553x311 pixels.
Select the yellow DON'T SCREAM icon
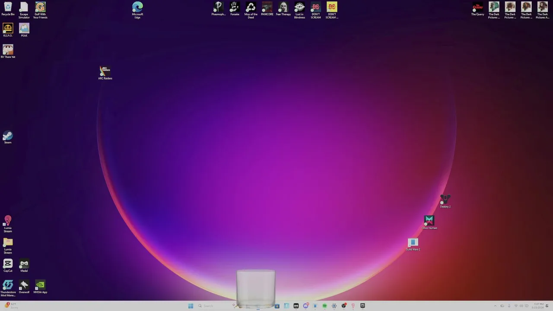coord(332,10)
